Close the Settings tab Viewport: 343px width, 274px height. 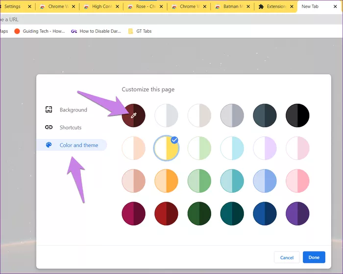[x=29, y=6]
